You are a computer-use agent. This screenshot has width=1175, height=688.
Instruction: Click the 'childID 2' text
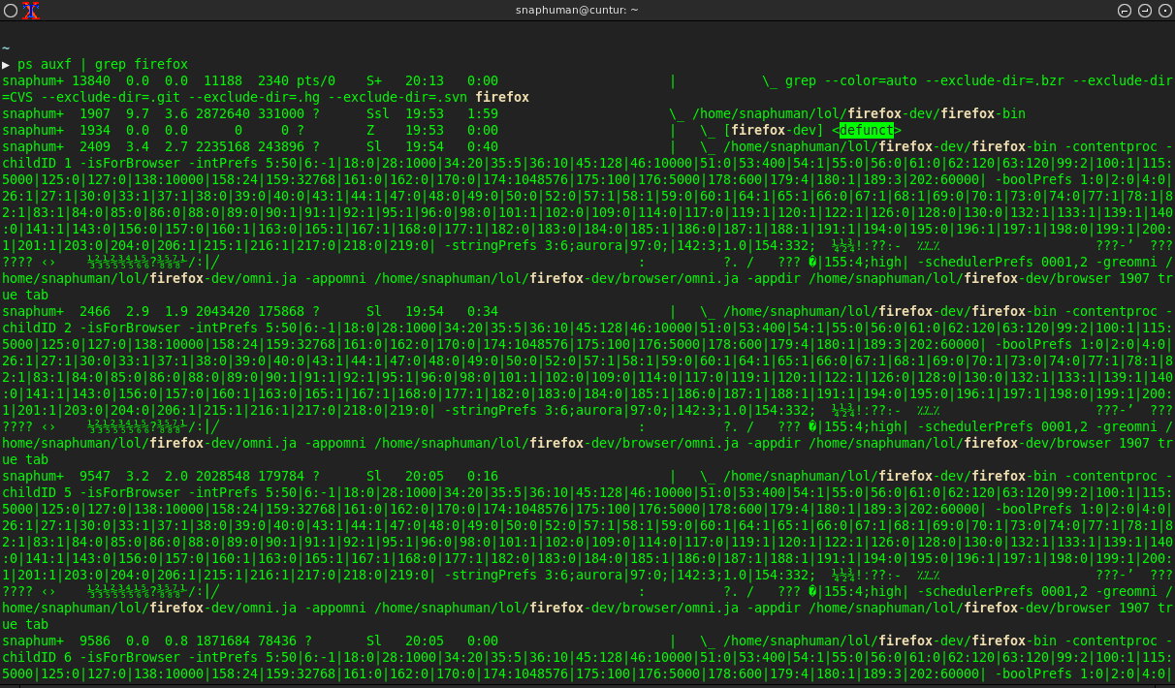[37, 328]
